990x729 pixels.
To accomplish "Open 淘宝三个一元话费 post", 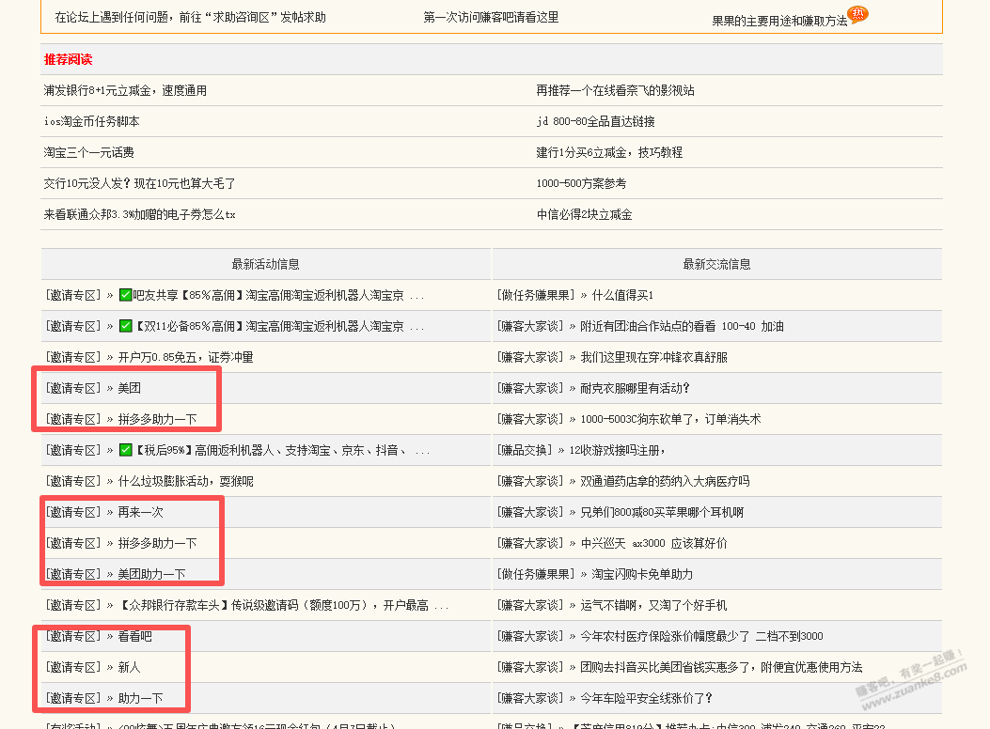I will (88, 153).
